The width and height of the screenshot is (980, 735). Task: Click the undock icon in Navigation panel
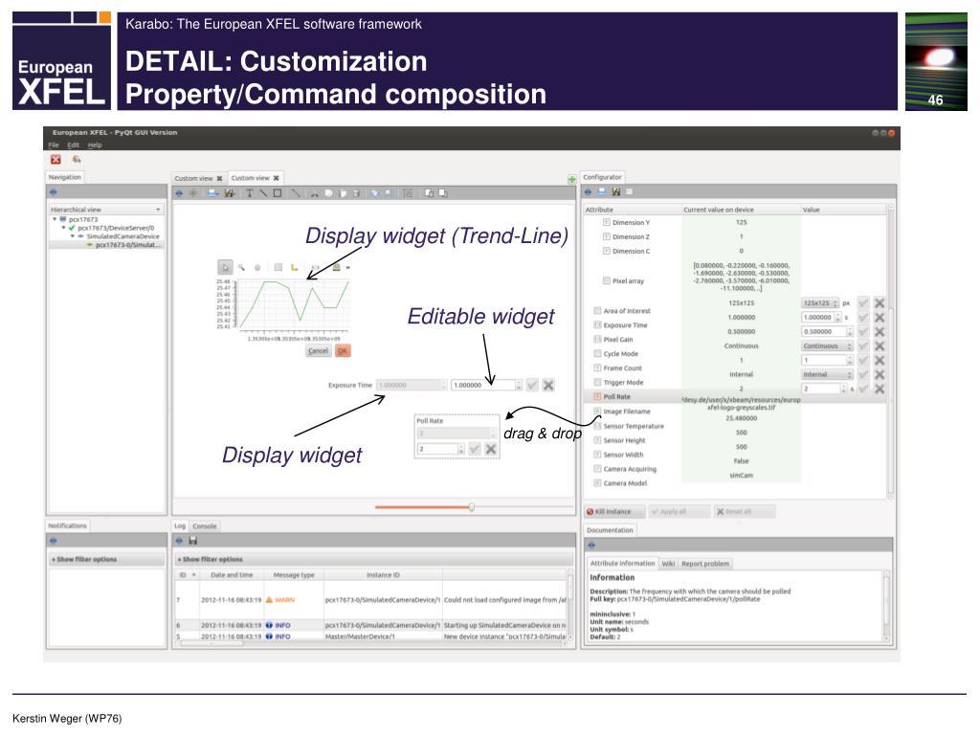(x=54, y=191)
